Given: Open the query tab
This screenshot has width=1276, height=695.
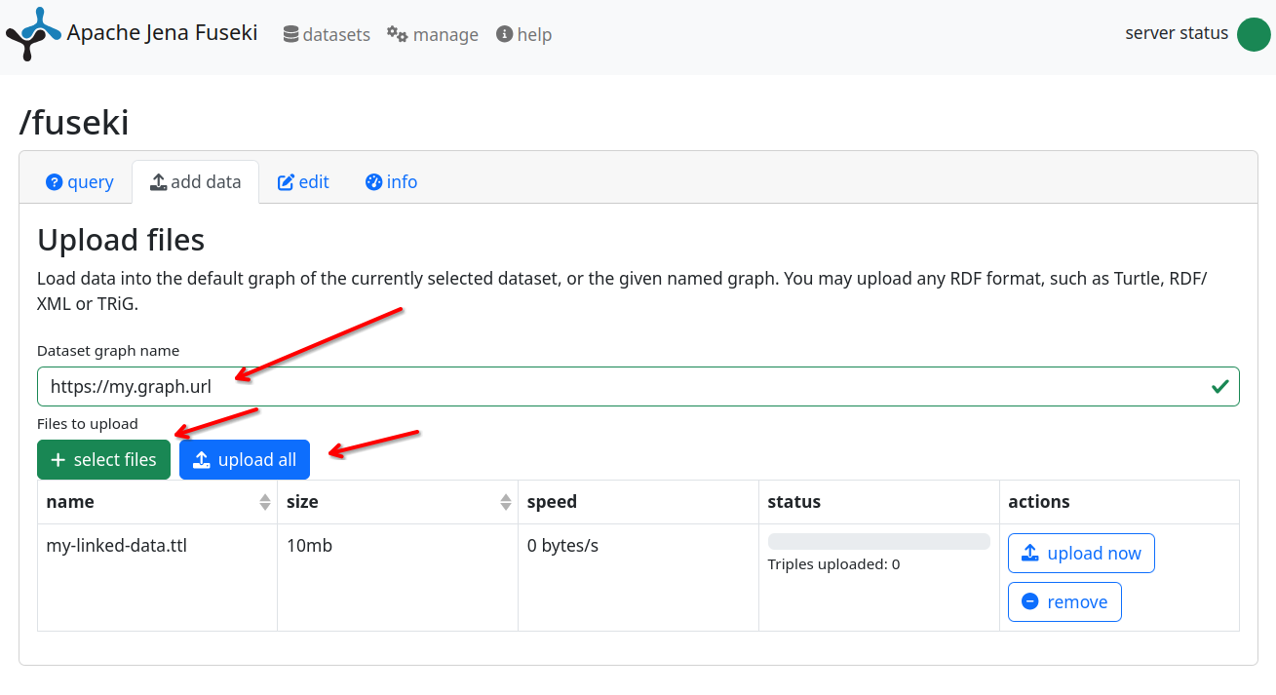Looking at the screenshot, I should 80,182.
